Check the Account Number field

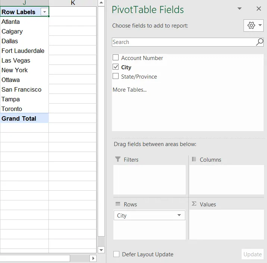116,58
